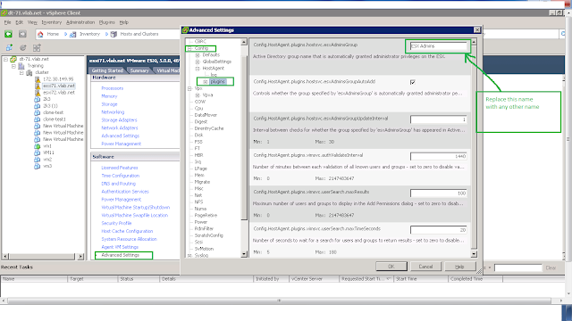Screen dimensions: 572x321
Task: Select the clone-test1 VM icon
Action: point(38,119)
